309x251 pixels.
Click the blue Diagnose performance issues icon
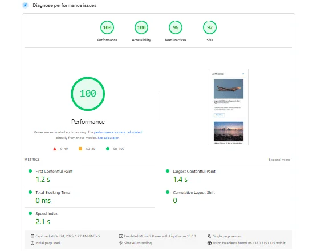(25, 5)
